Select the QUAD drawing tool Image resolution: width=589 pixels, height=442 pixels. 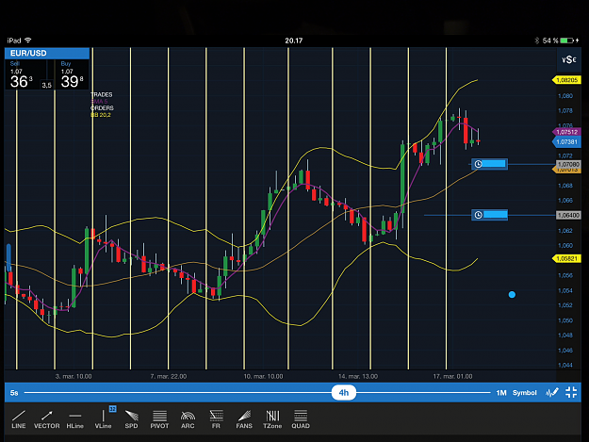pyautogui.click(x=301, y=419)
